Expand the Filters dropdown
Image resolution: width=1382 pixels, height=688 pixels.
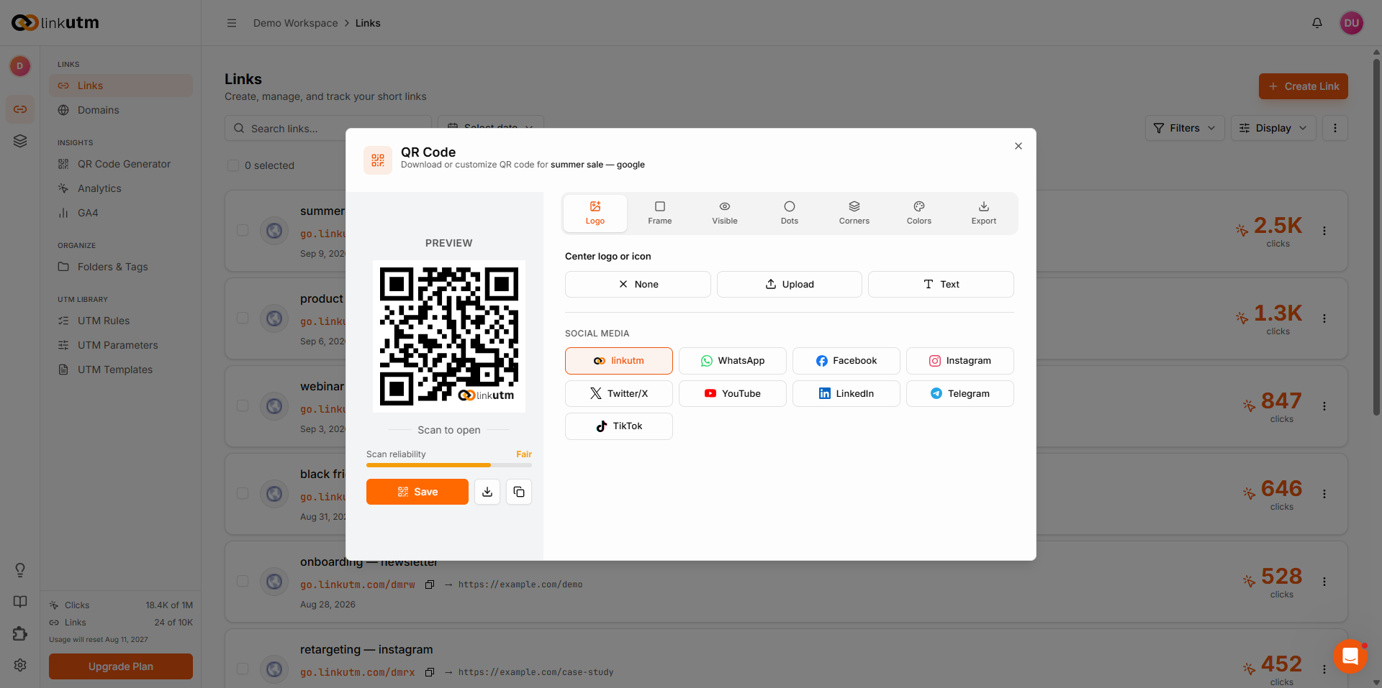click(1185, 128)
